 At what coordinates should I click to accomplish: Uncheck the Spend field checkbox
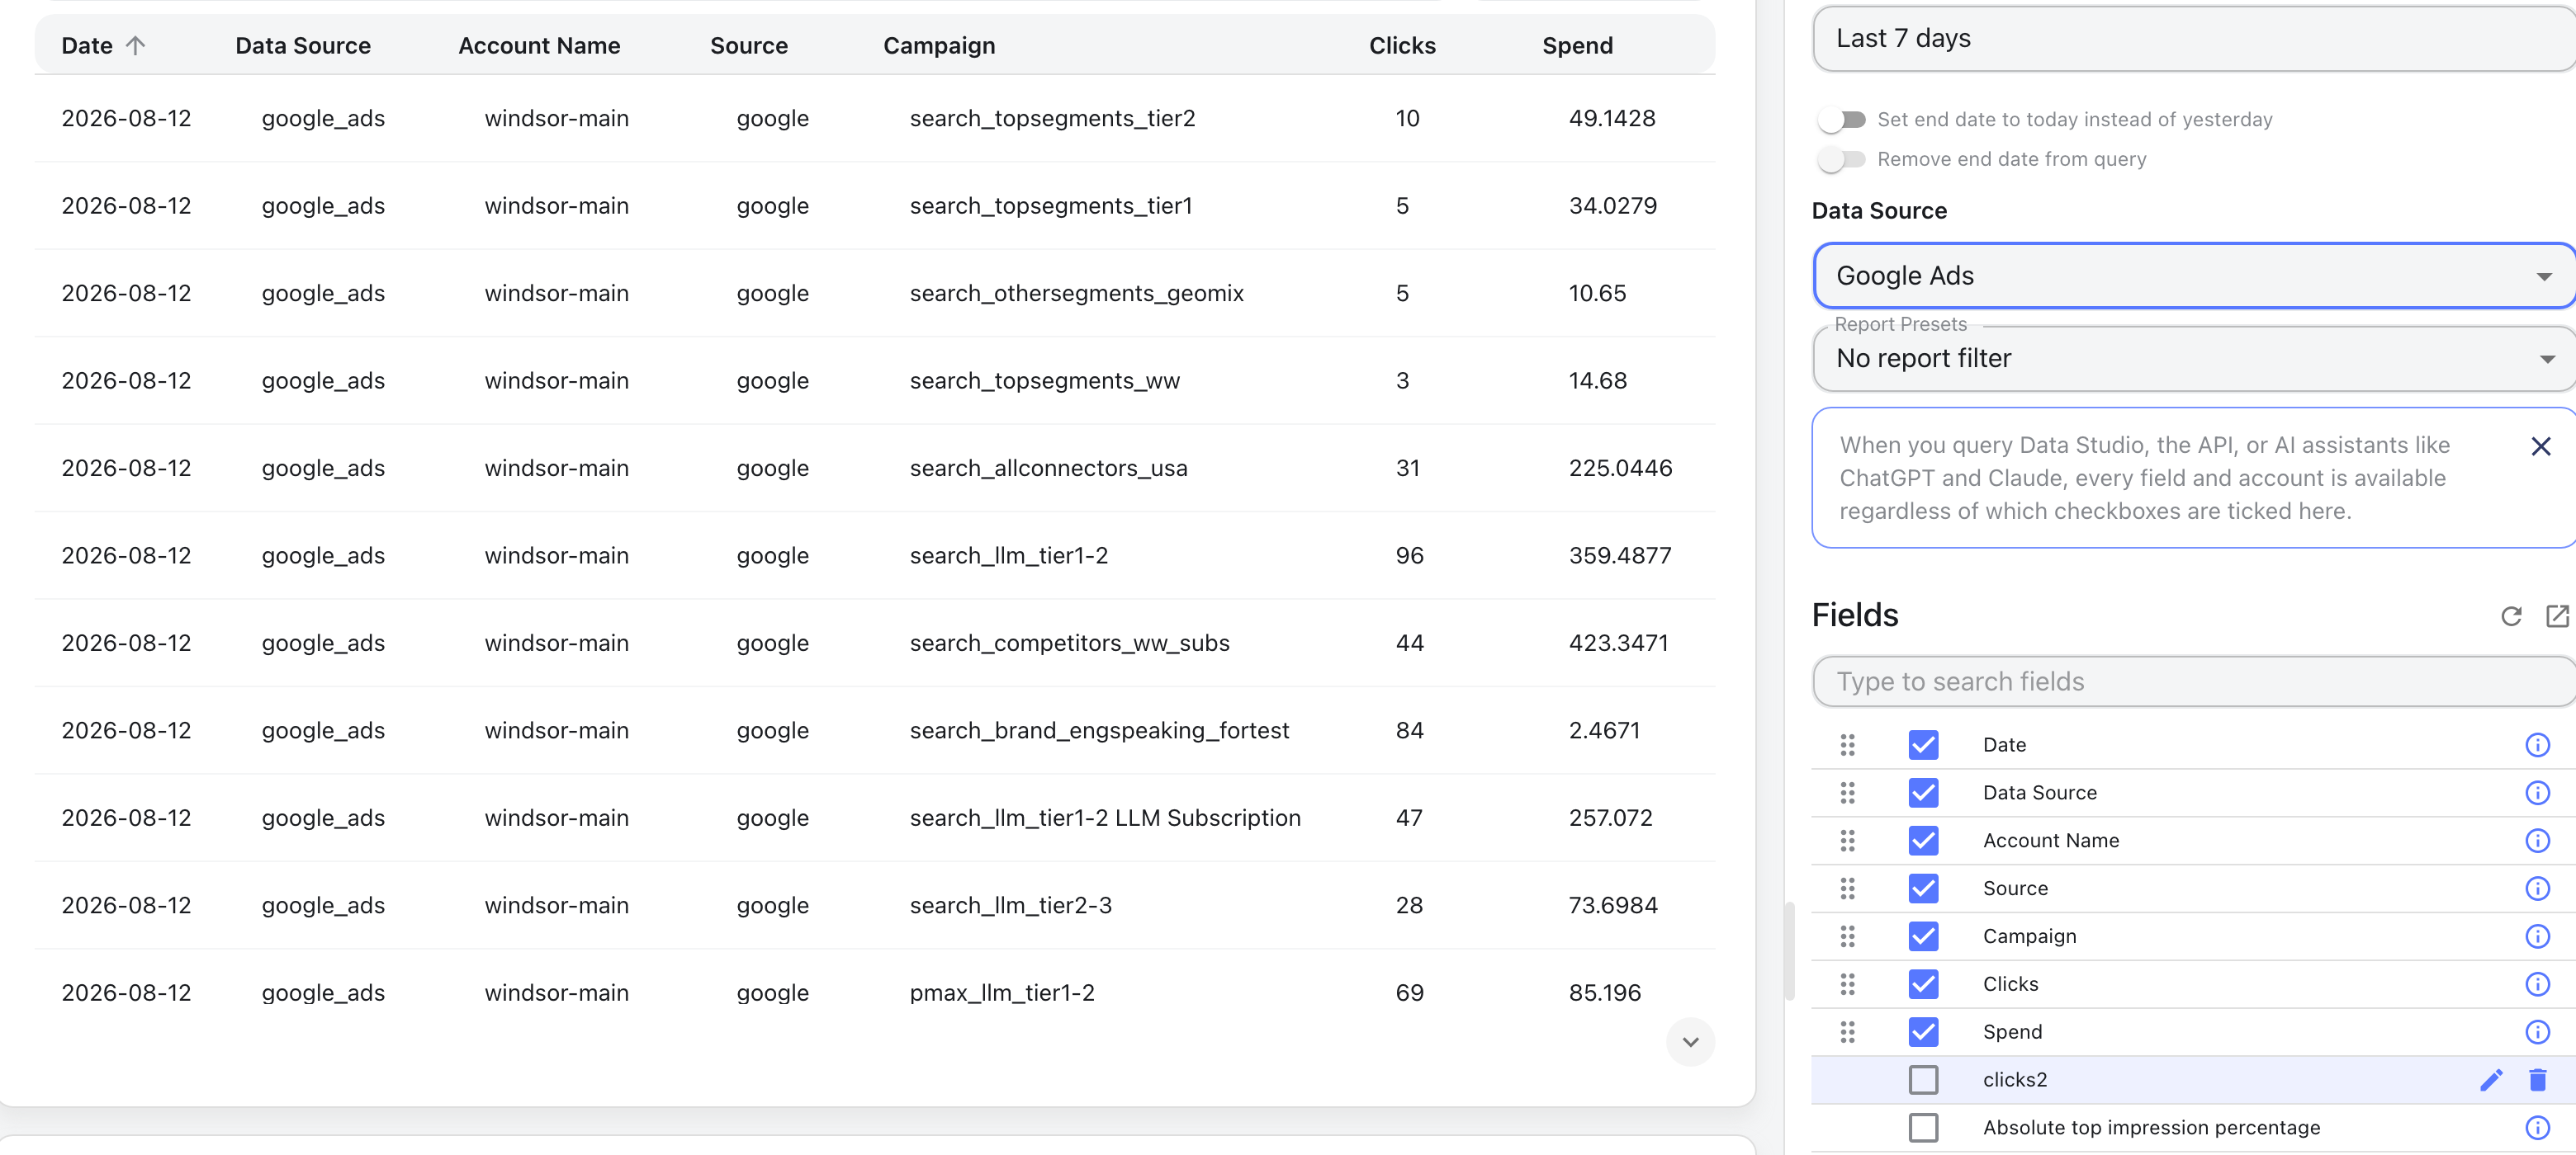click(1923, 1031)
